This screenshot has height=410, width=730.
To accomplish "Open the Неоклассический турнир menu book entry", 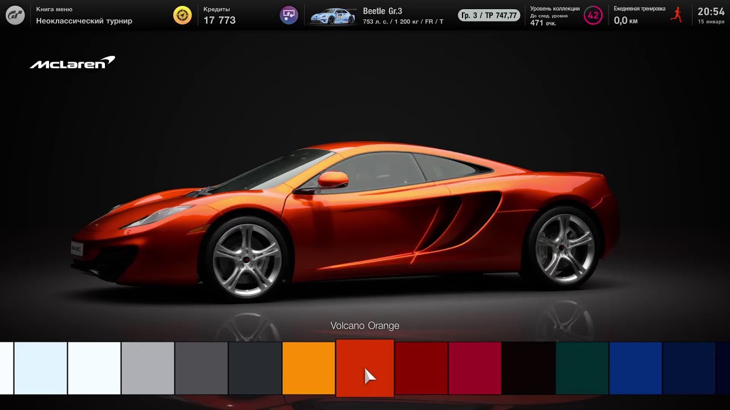I will pyautogui.click(x=84, y=21).
